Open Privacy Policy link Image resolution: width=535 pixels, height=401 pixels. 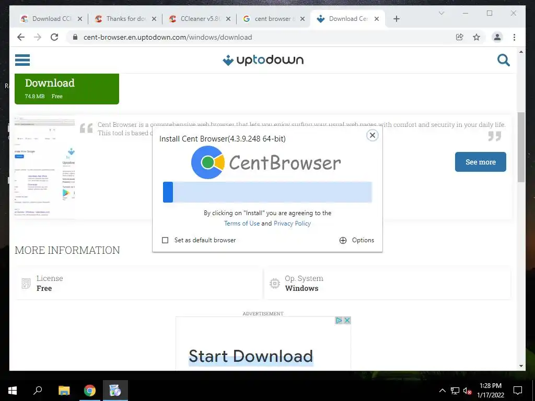click(292, 223)
